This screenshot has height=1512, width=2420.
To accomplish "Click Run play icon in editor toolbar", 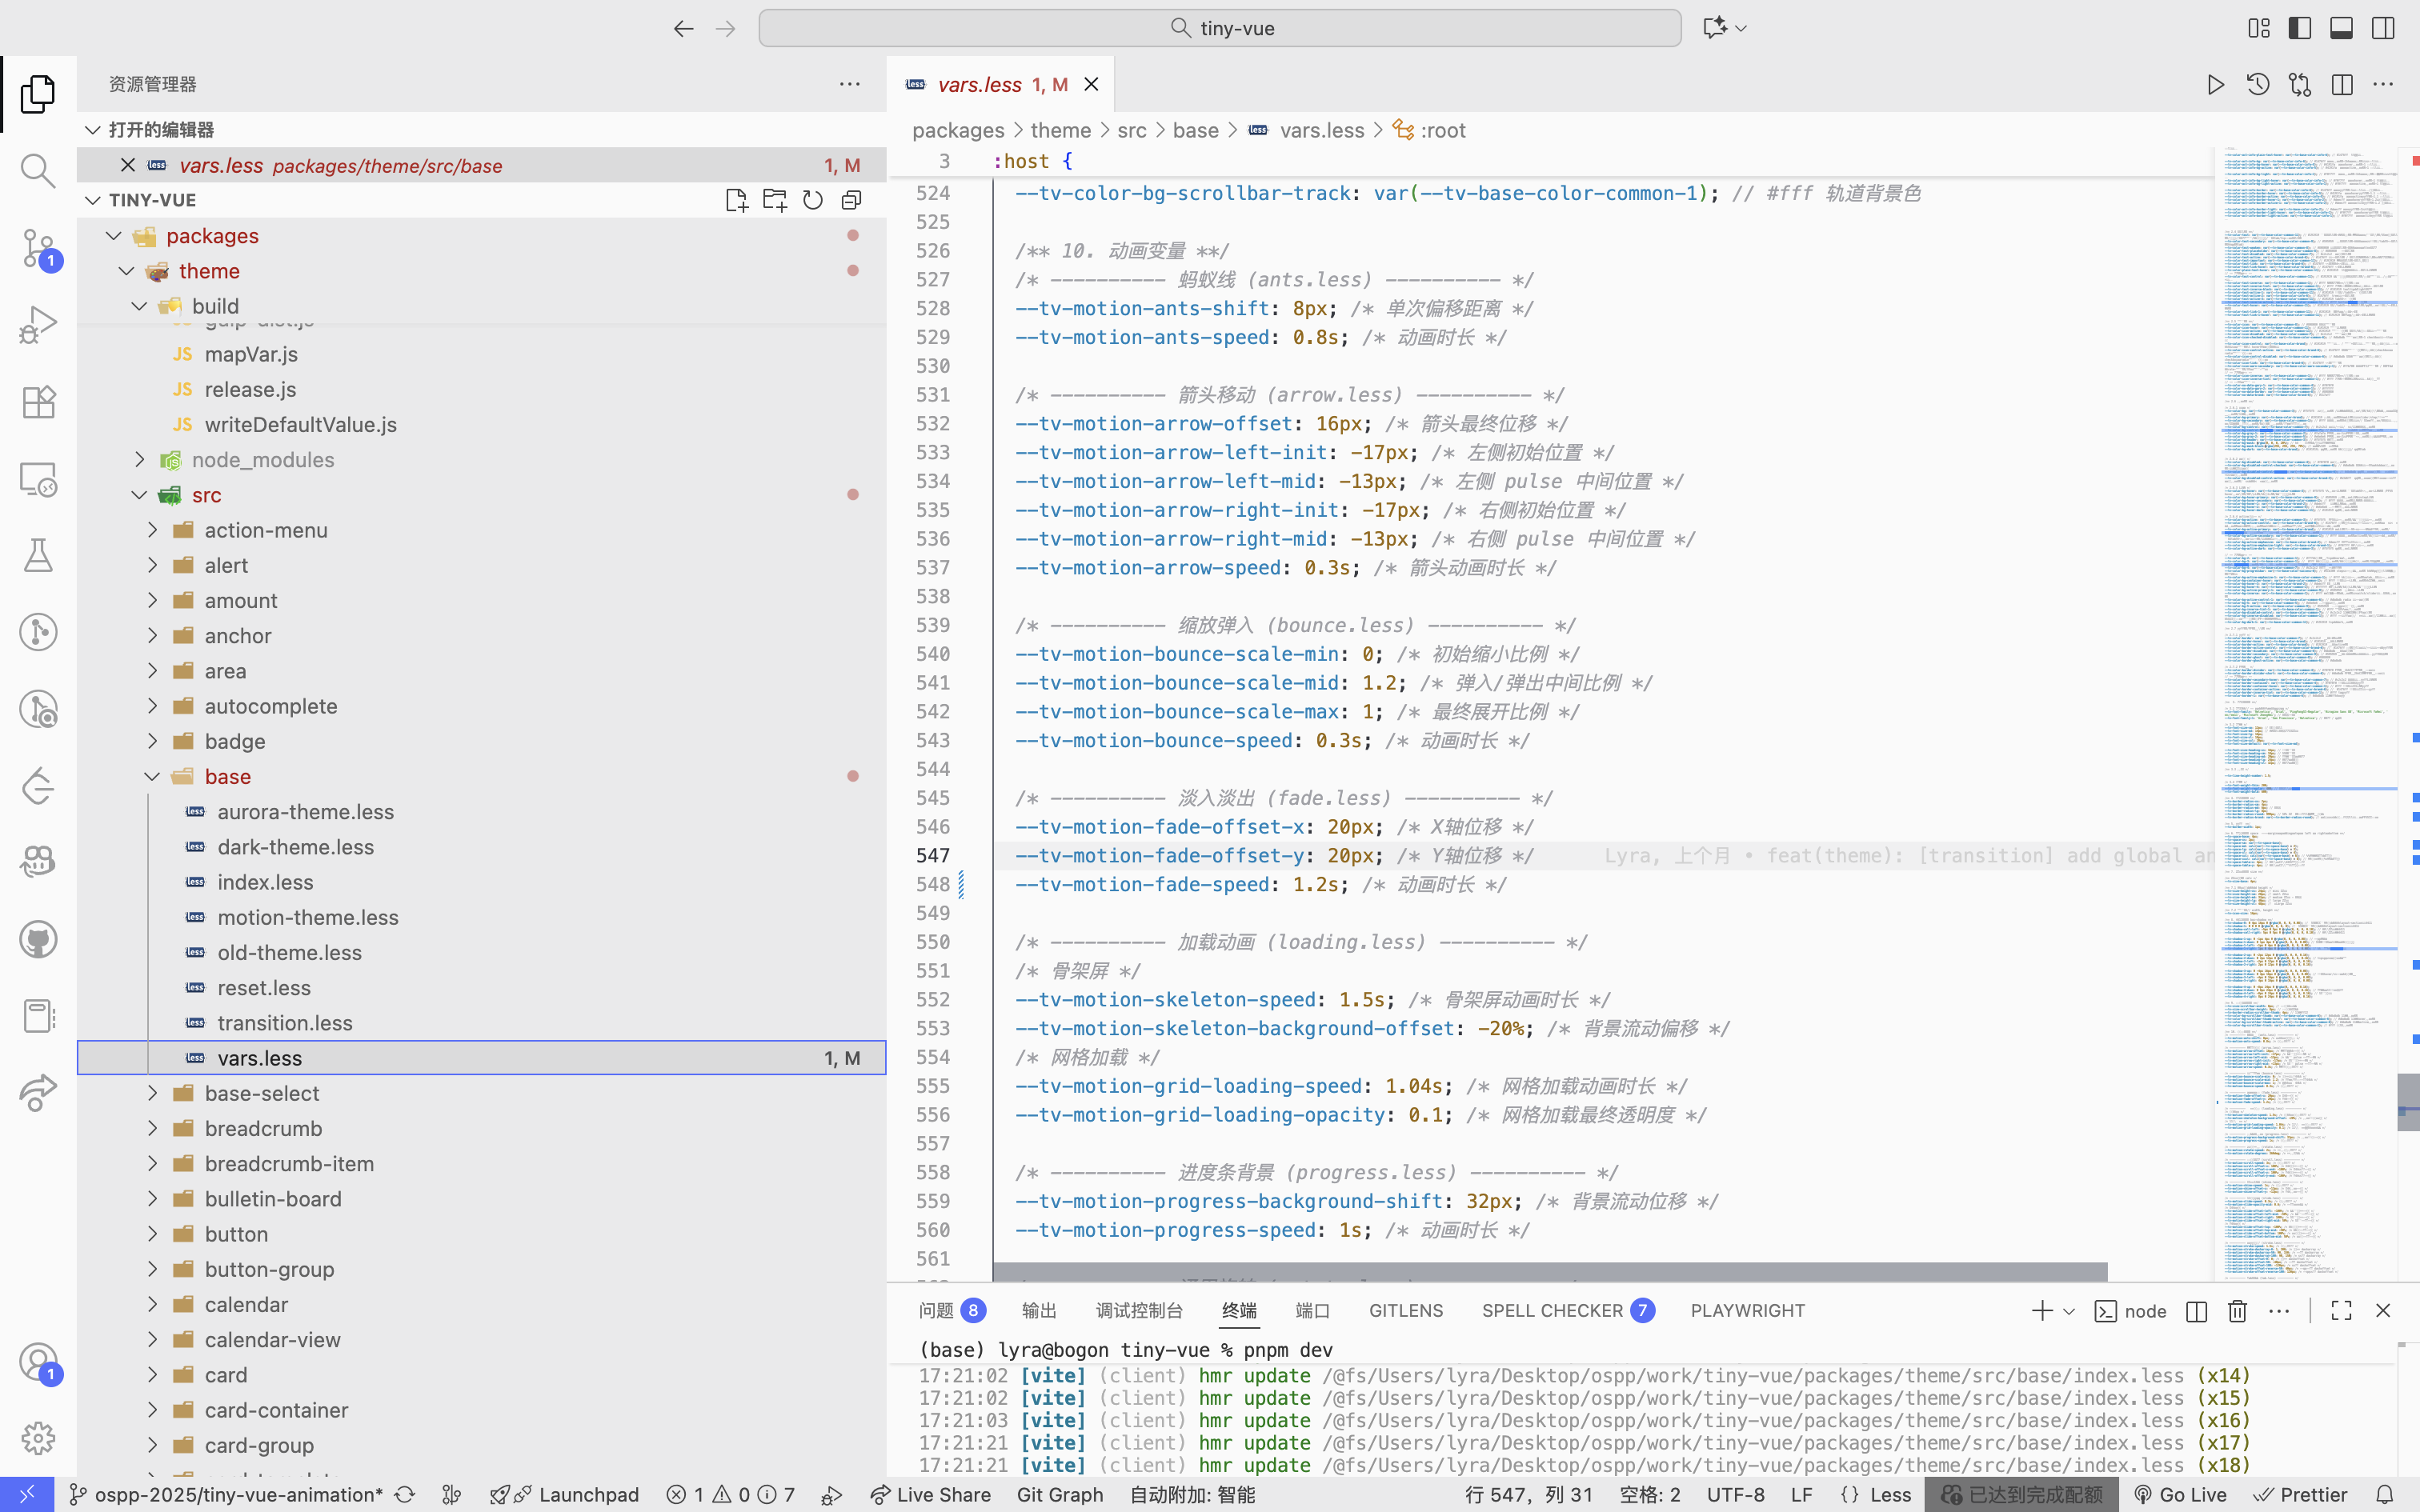I will 2215,85.
